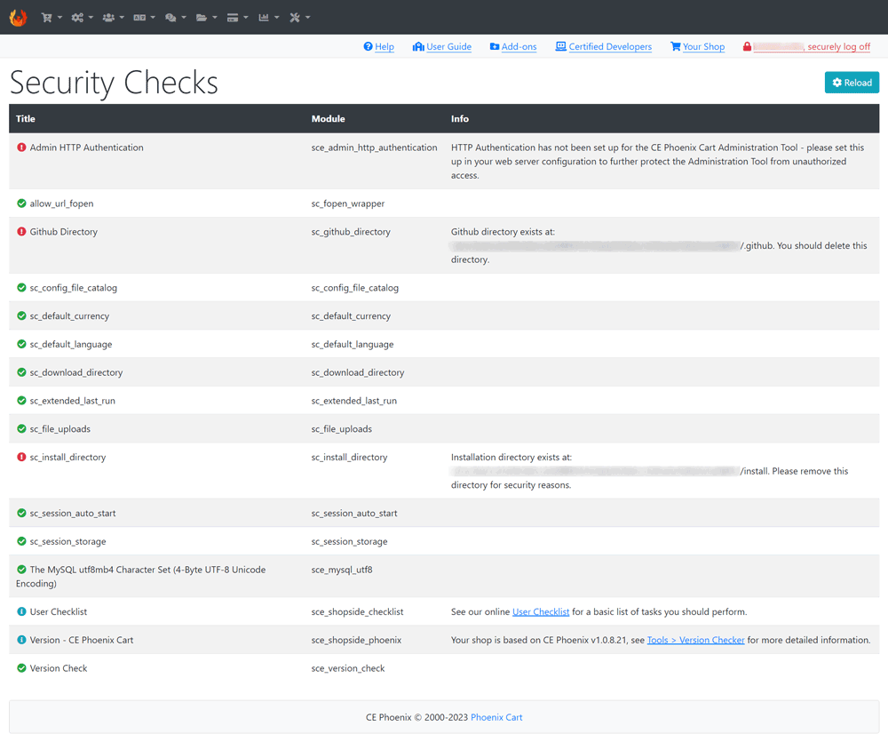The width and height of the screenshot is (888, 742).
Task: Click the Phoenix flame logo
Action: pos(18,18)
